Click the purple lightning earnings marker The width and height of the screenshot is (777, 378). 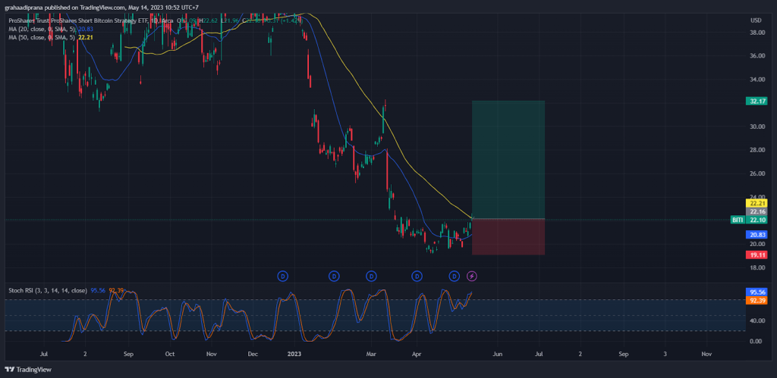pos(472,276)
